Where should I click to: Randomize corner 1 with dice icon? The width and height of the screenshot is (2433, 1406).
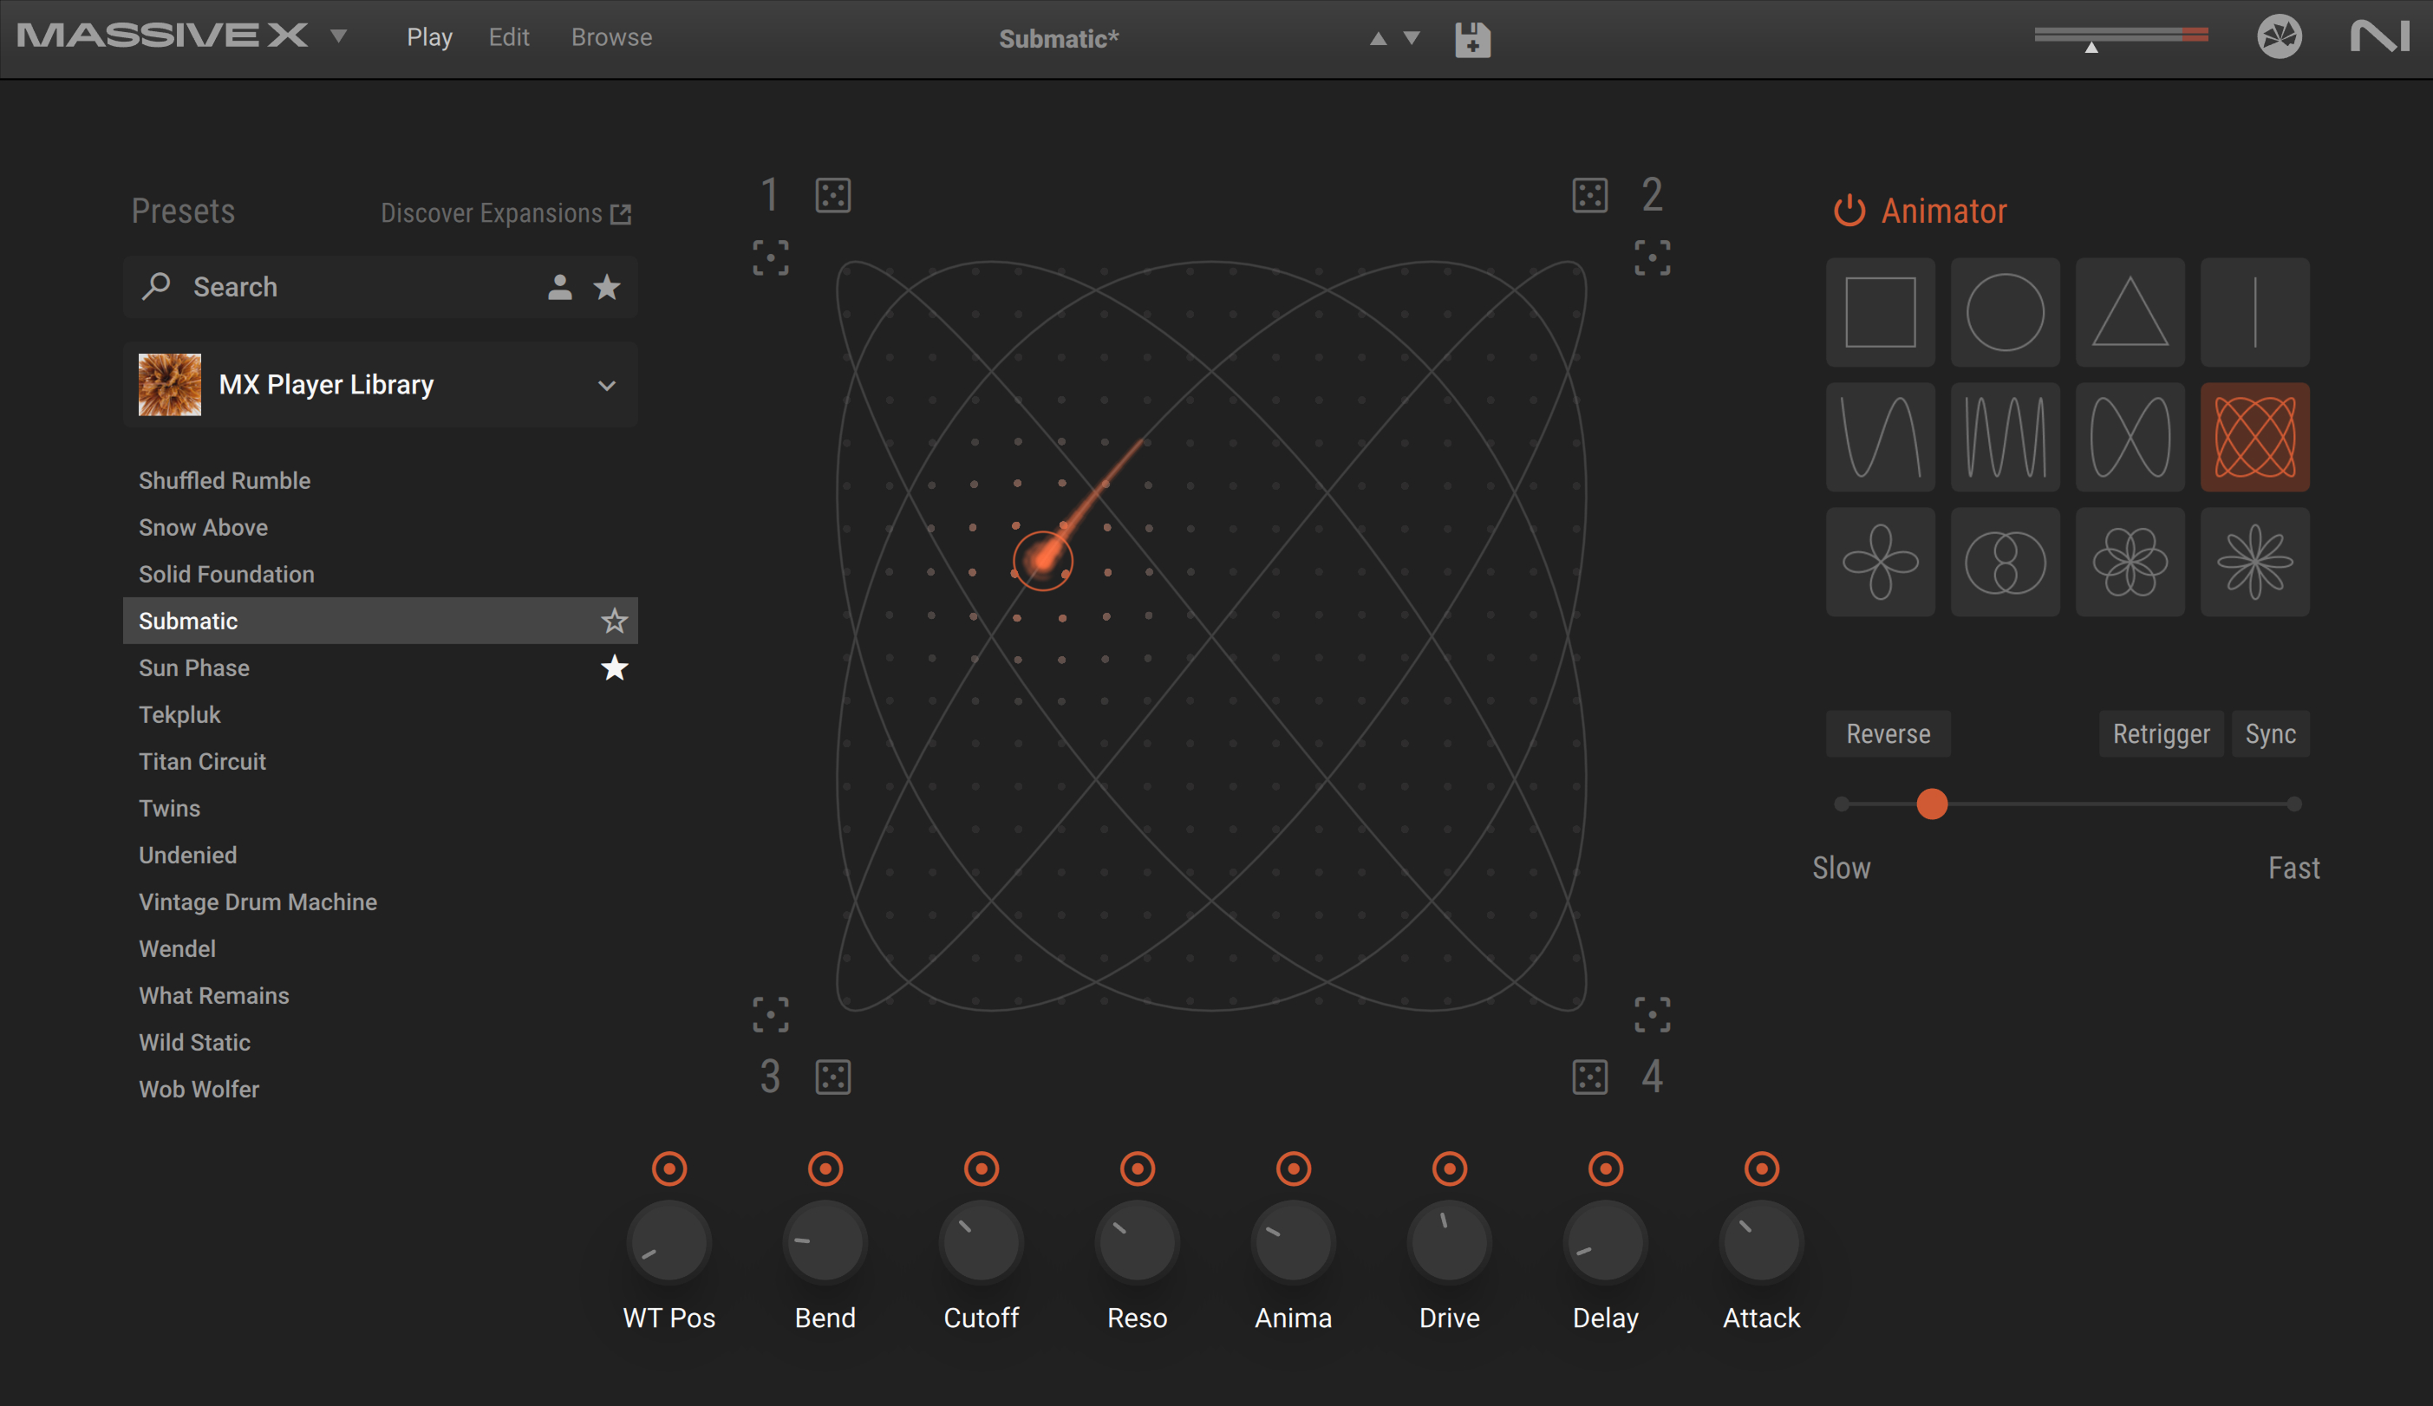tap(832, 196)
